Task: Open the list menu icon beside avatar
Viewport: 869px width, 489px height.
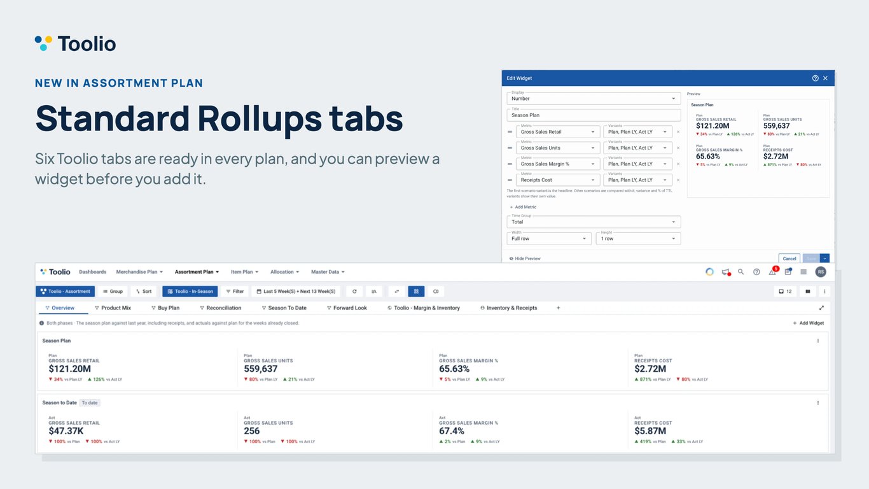Action: [803, 272]
